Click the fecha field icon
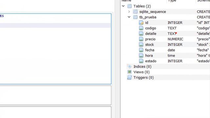Viewport: 210px width, 118px height. (141, 50)
